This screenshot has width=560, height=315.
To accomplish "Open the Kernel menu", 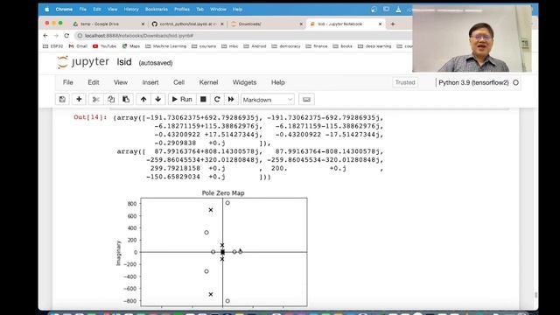I will [x=208, y=82].
